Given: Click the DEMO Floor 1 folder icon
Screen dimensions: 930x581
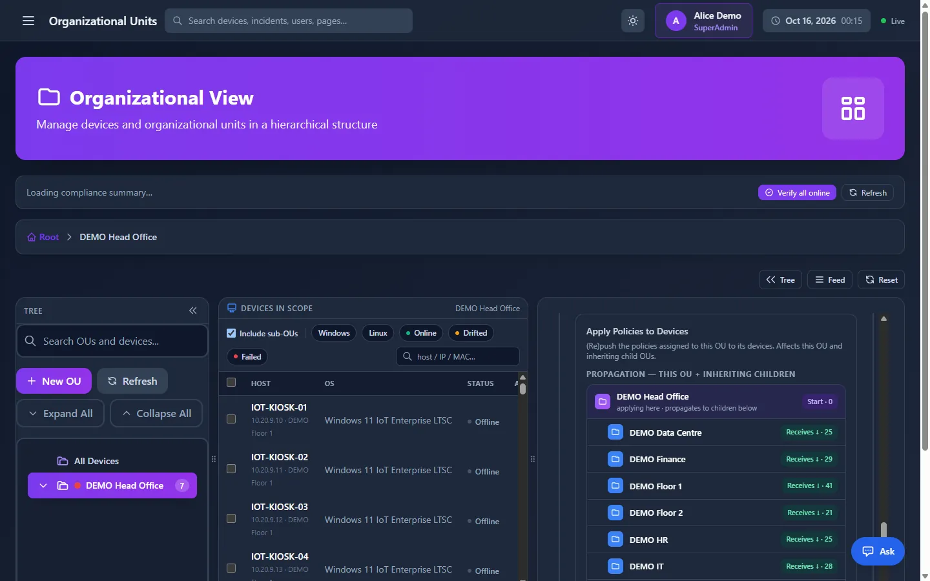Looking at the screenshot, I should pos(615,486).
